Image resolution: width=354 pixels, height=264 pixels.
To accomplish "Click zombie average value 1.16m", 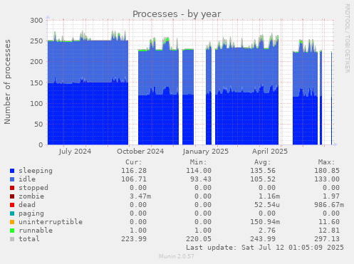I will coord(269,196).
